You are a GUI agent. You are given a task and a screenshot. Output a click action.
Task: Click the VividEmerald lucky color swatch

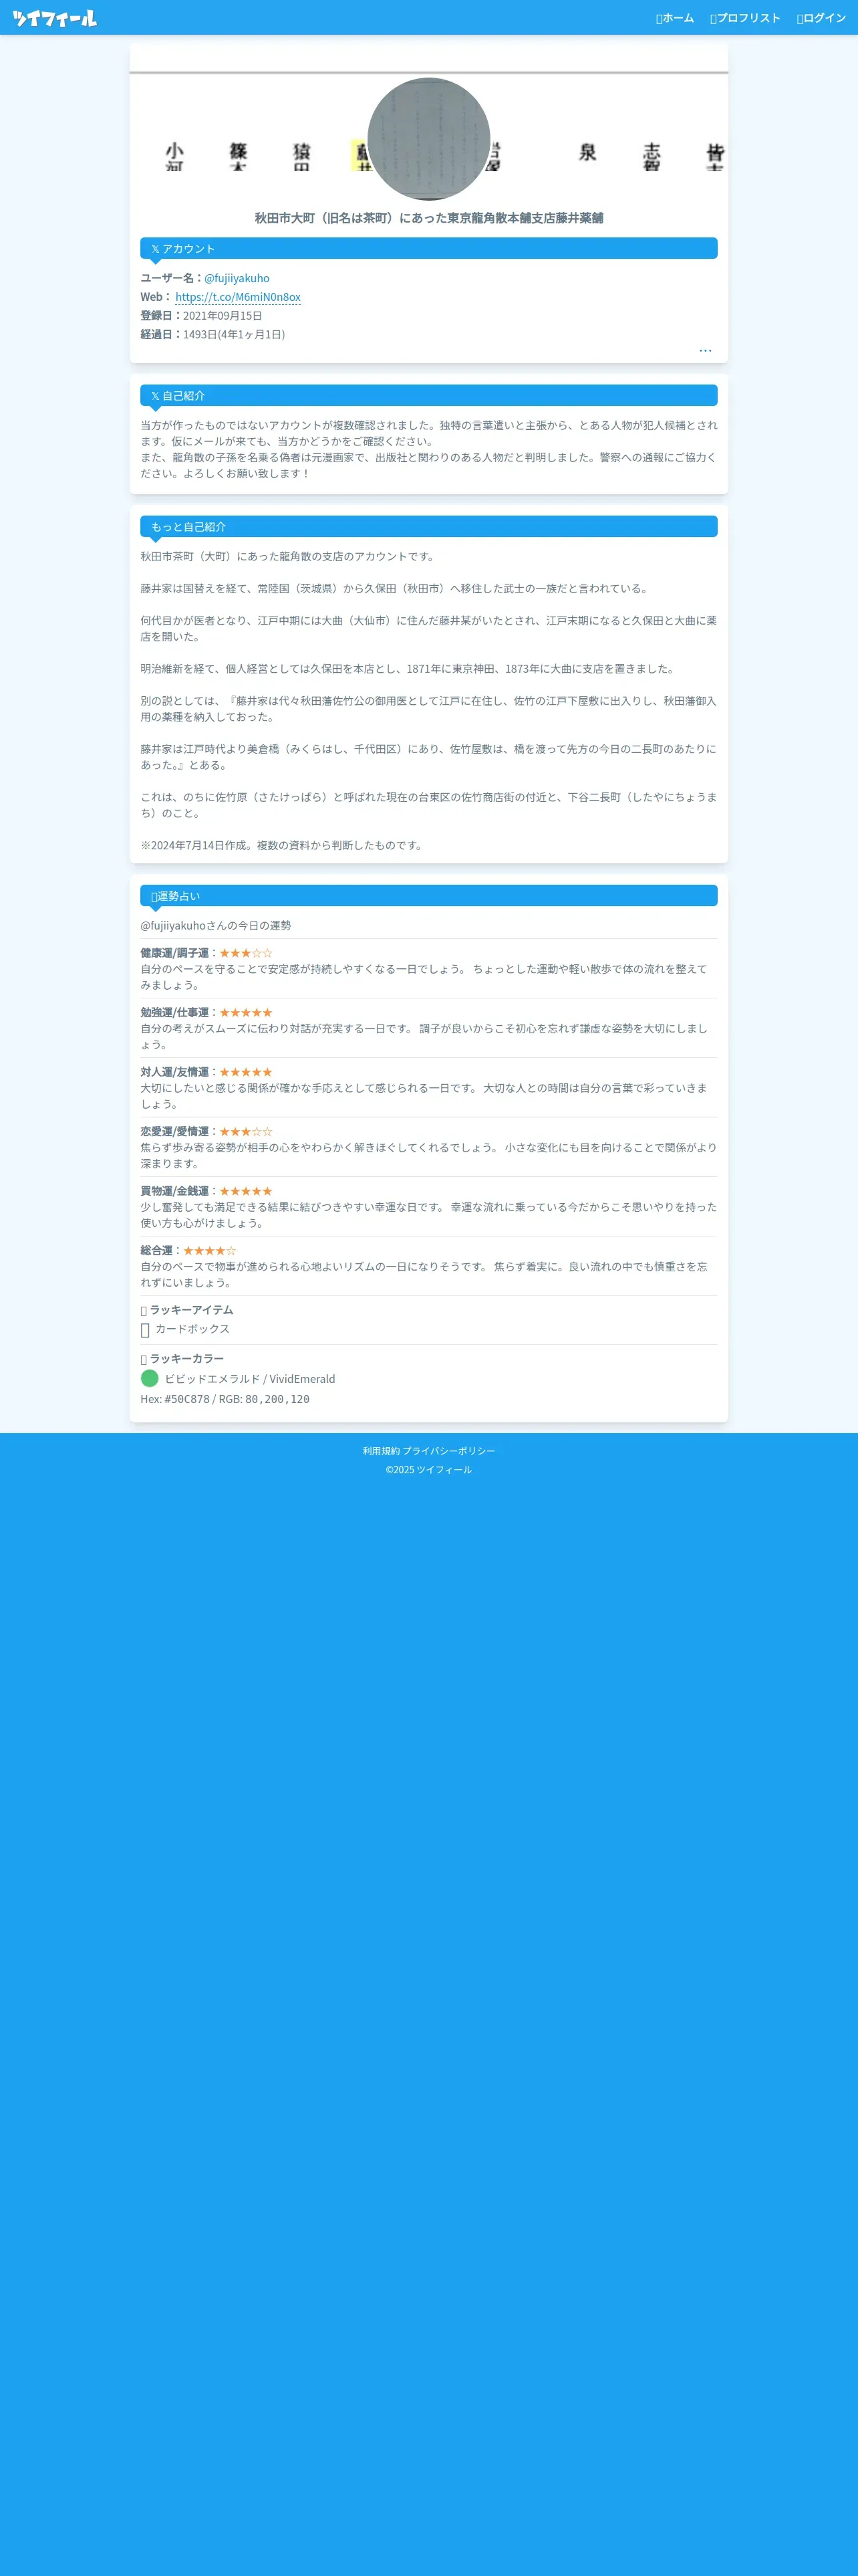point(150,1378)
